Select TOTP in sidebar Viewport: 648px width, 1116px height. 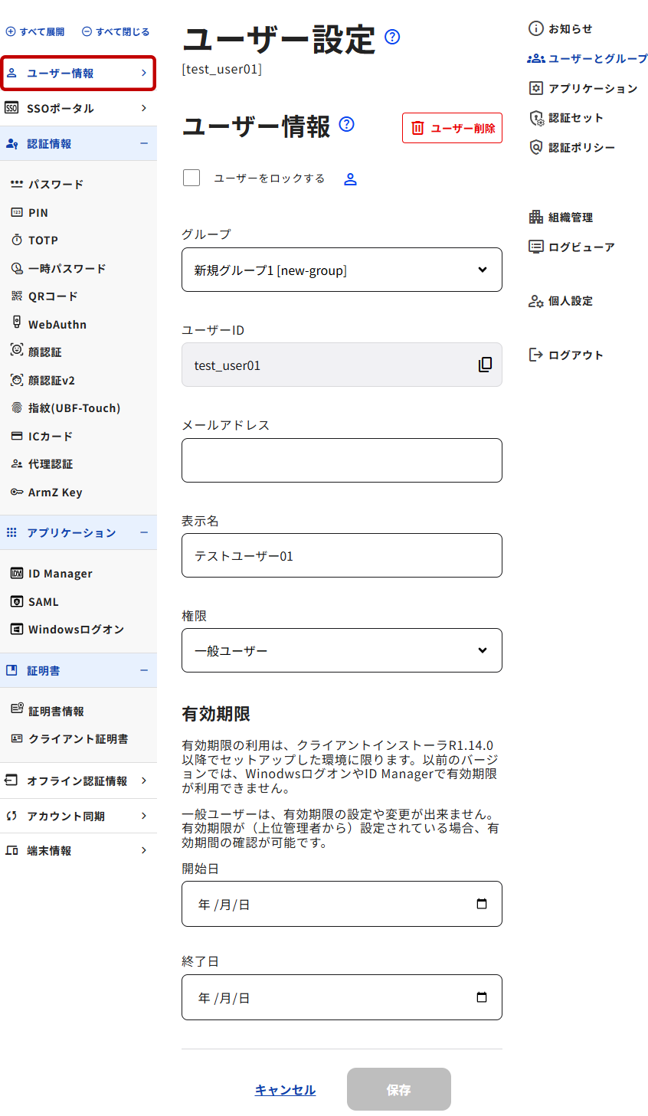coord(43,241)
